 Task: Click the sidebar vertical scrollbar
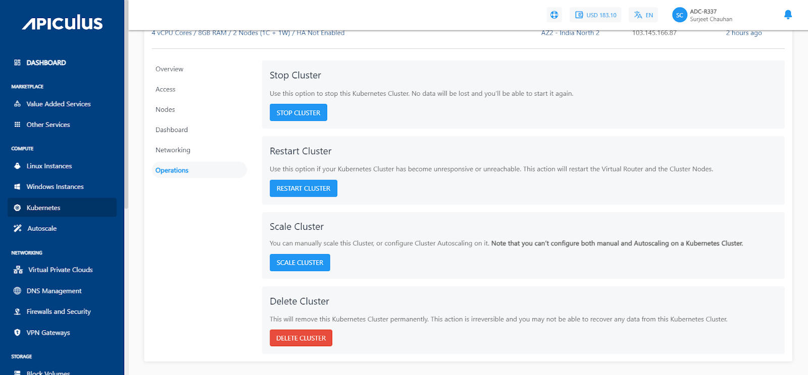tap(126, 104)
